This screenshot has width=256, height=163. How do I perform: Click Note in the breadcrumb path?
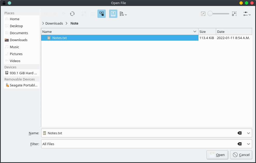tap(74, 23)
